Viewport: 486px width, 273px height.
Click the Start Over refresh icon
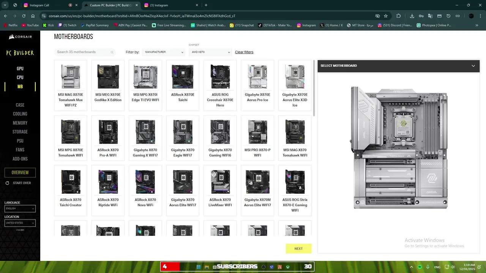pyautogui.click(x=7, y=183)
